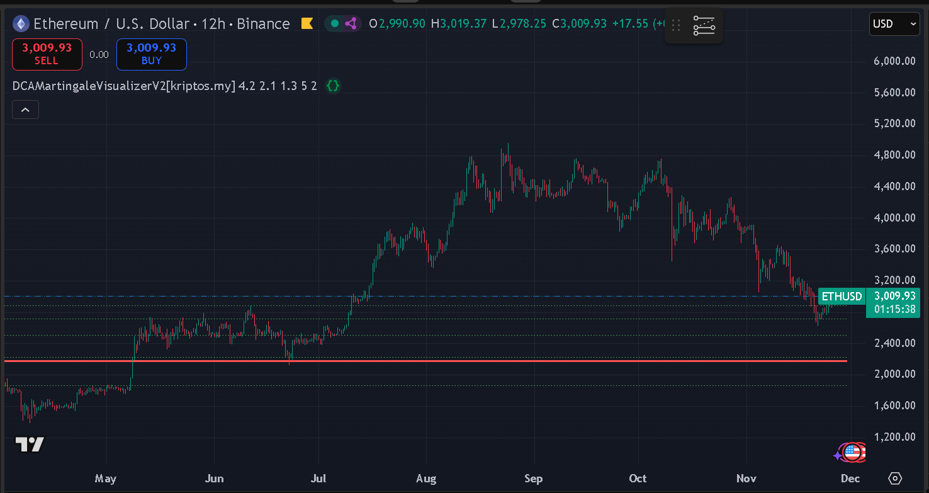This screenshot has height=493, width=929.
Task: Open chart settings hexagon gear icon
Action: (x=896, y=478)
